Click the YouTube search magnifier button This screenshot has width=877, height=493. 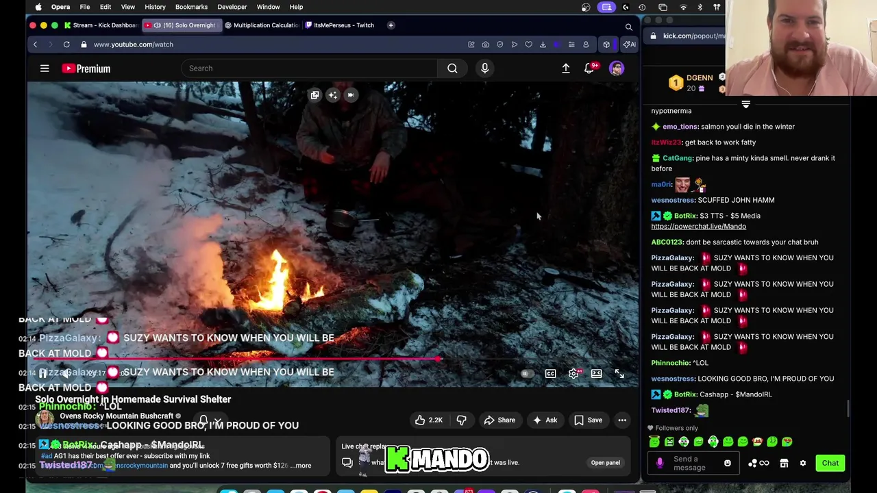click(x=452, y=68)
